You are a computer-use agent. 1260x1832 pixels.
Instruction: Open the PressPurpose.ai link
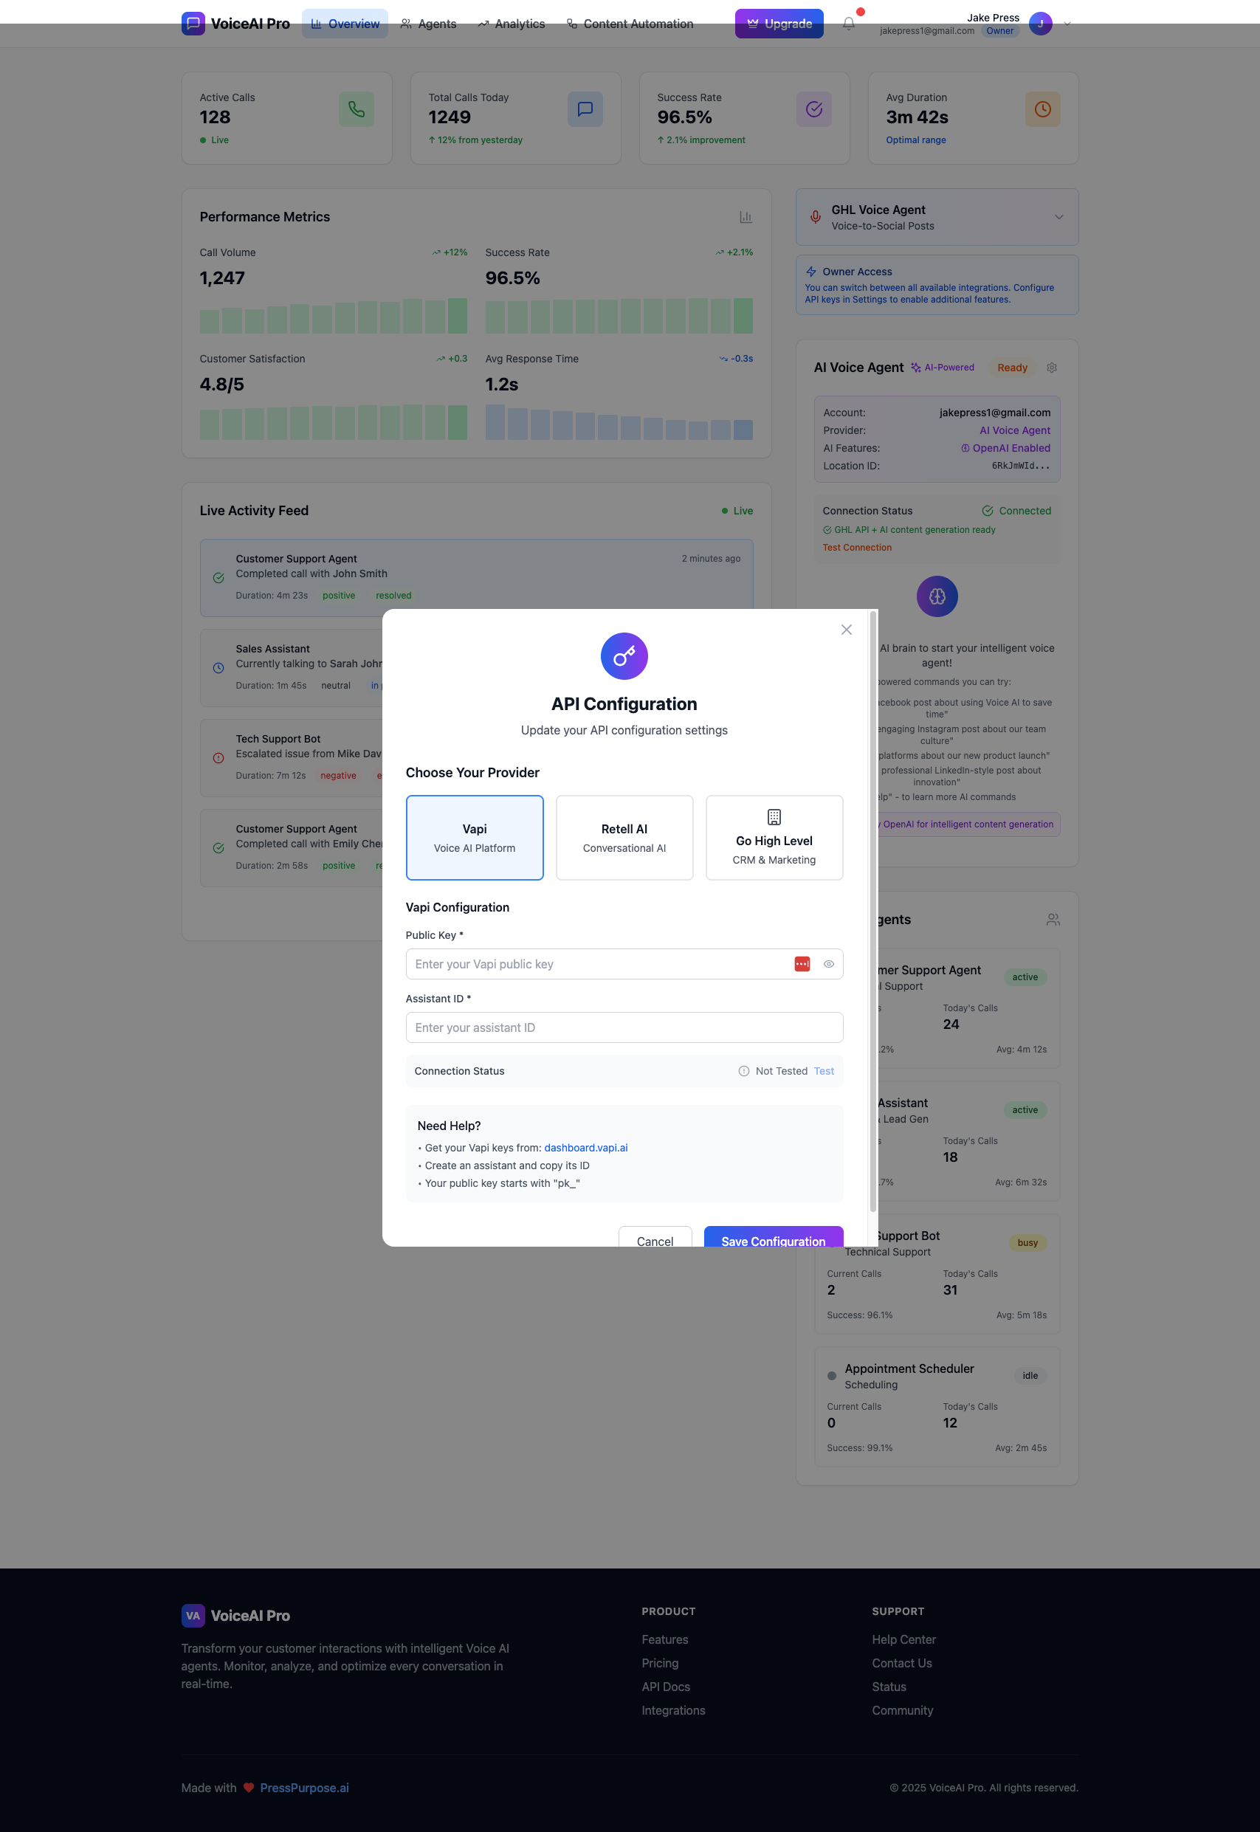point(304,1788)
